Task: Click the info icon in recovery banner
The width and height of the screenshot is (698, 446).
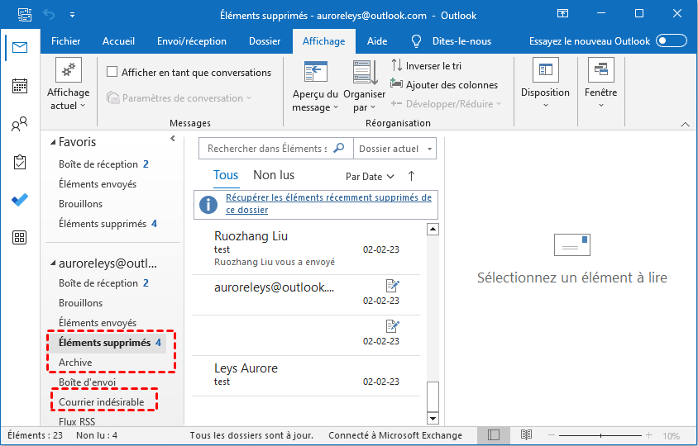Action: pyautogui.click(x=208, y=205)
